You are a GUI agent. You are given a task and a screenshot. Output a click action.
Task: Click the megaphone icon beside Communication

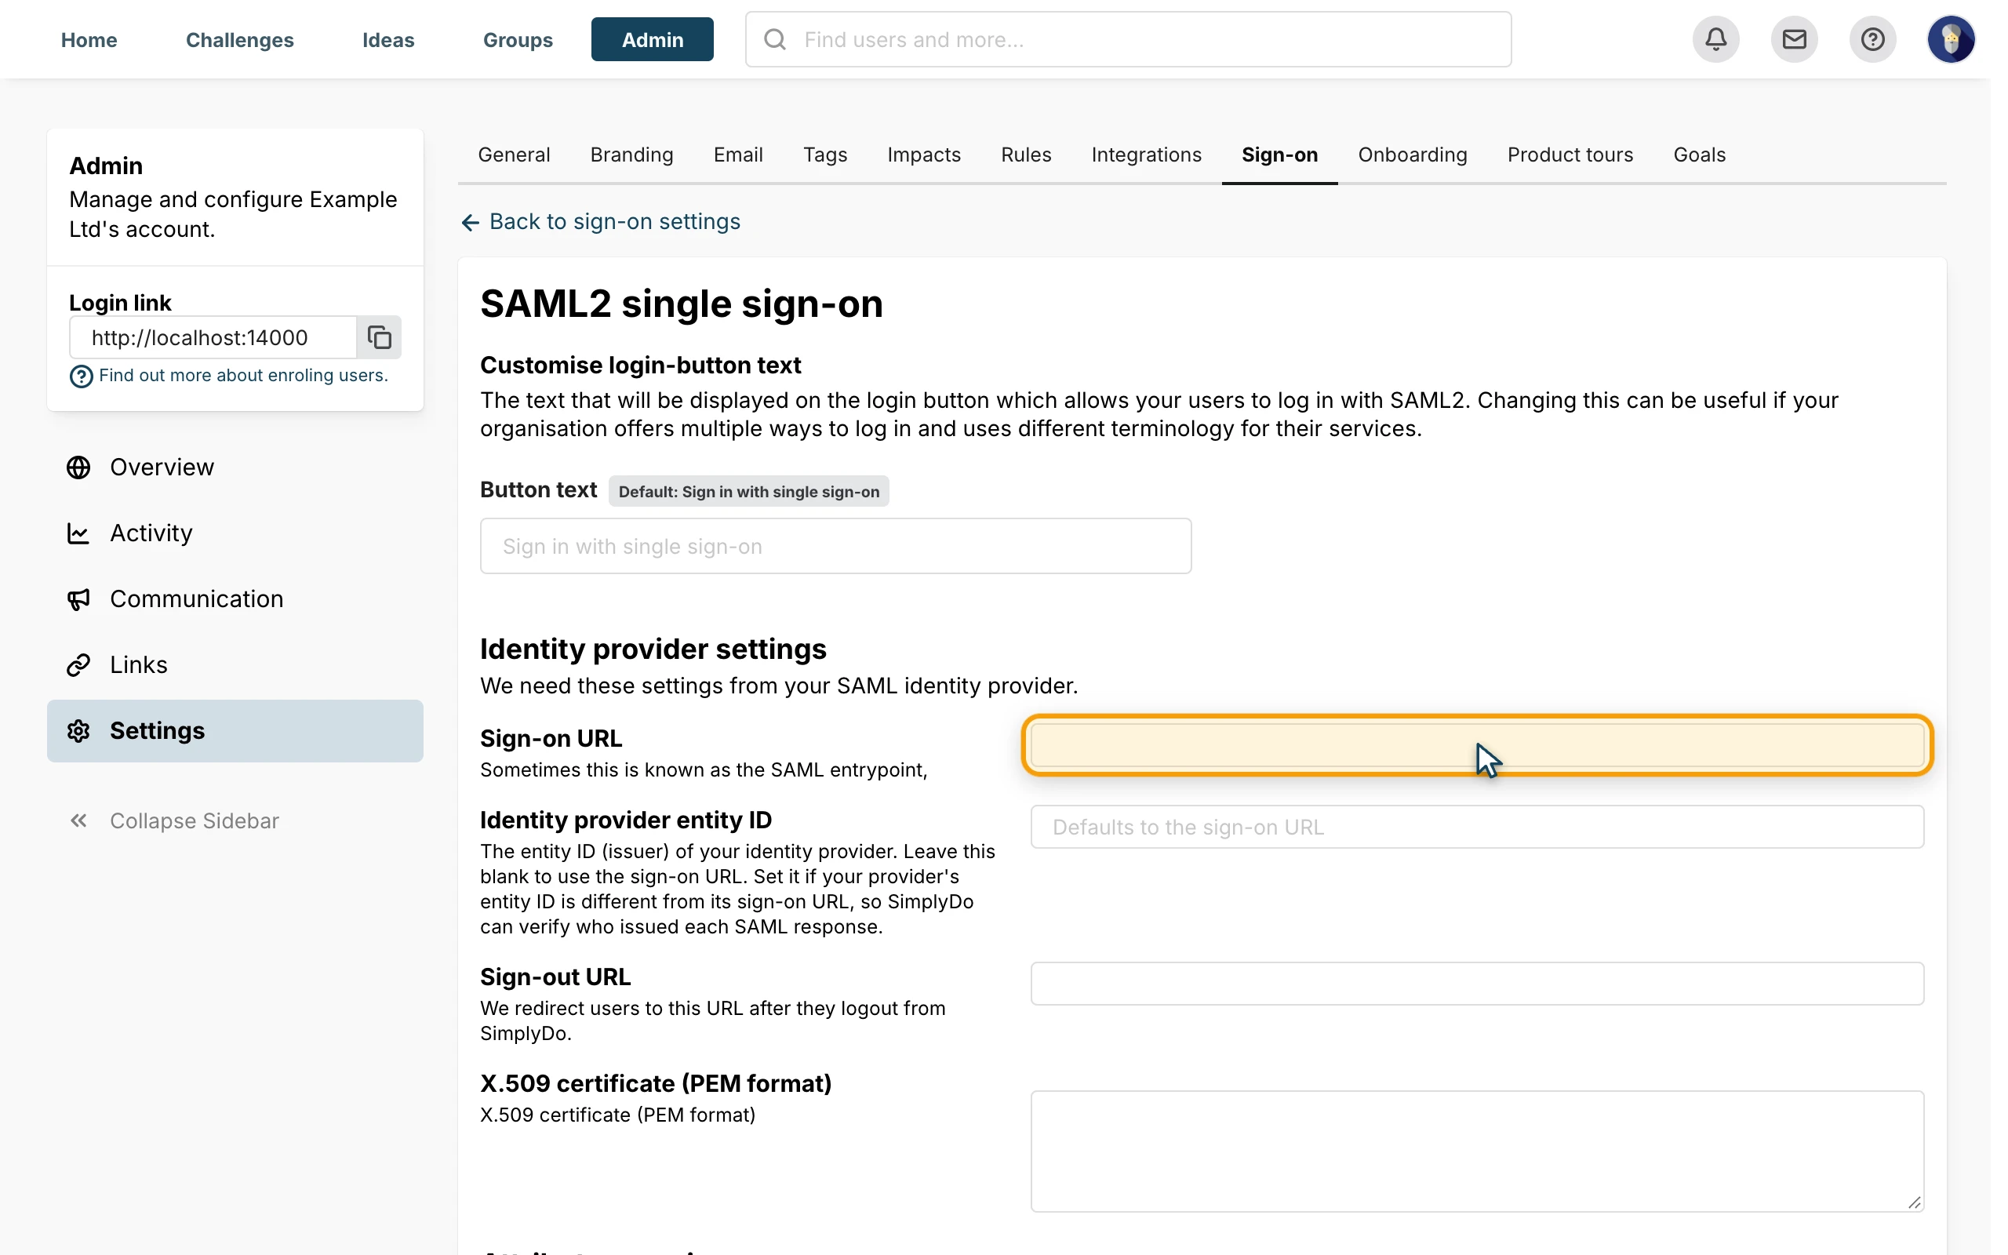[78, 599]
